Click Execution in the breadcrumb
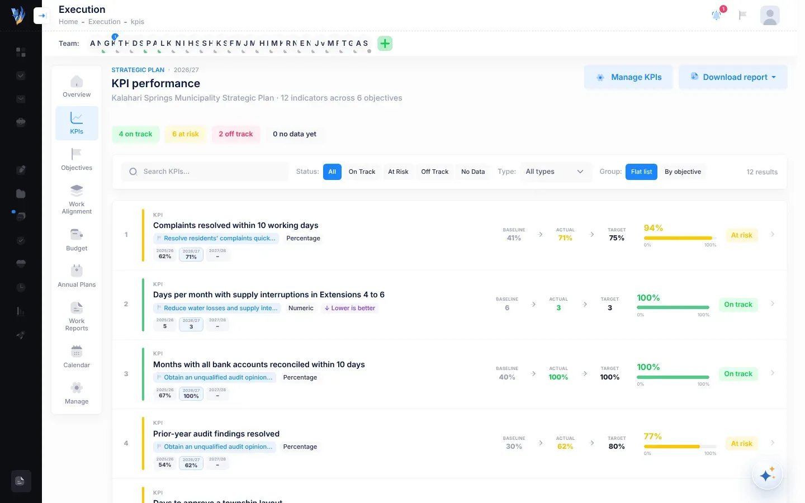Screen dimensions: 805x503 tap(105, 22)
